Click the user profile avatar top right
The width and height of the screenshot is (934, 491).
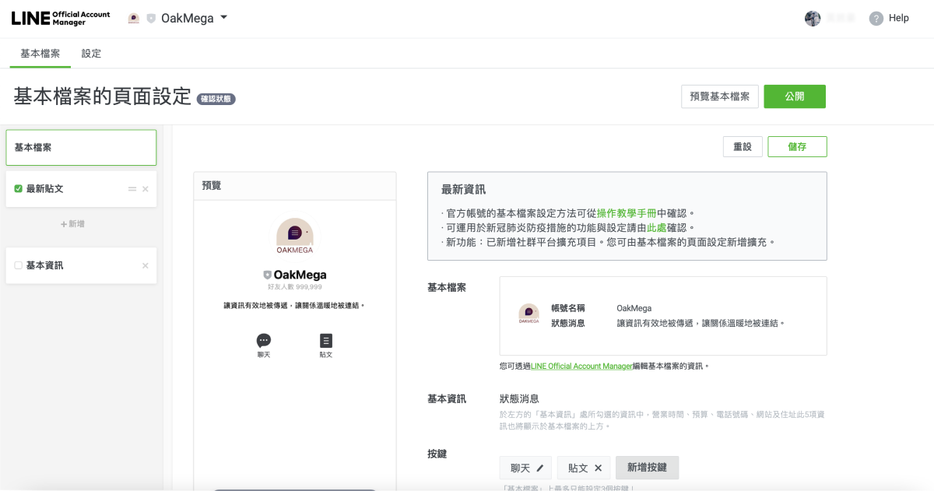click(x=813, y=18)
